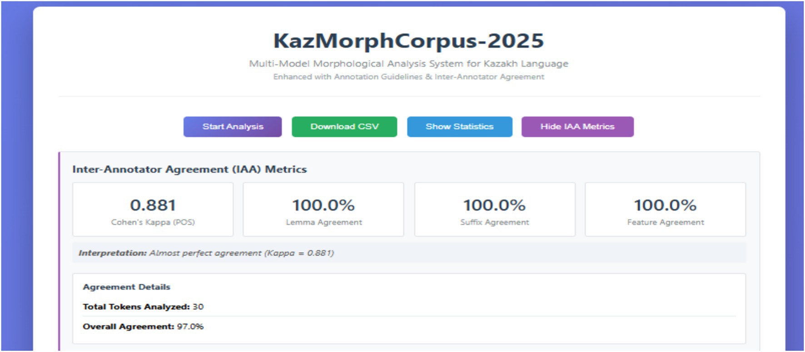Click the Multi-Model Morphological Analysis subtitle
805x352 pixels.
[408, 64]
